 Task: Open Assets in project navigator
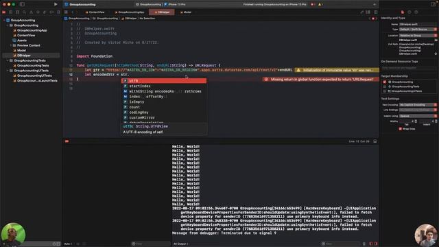[22, 40]
